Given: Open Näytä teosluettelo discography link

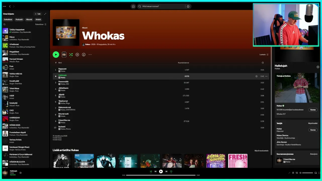Looking at the screenshot, I should click(261, 151).
